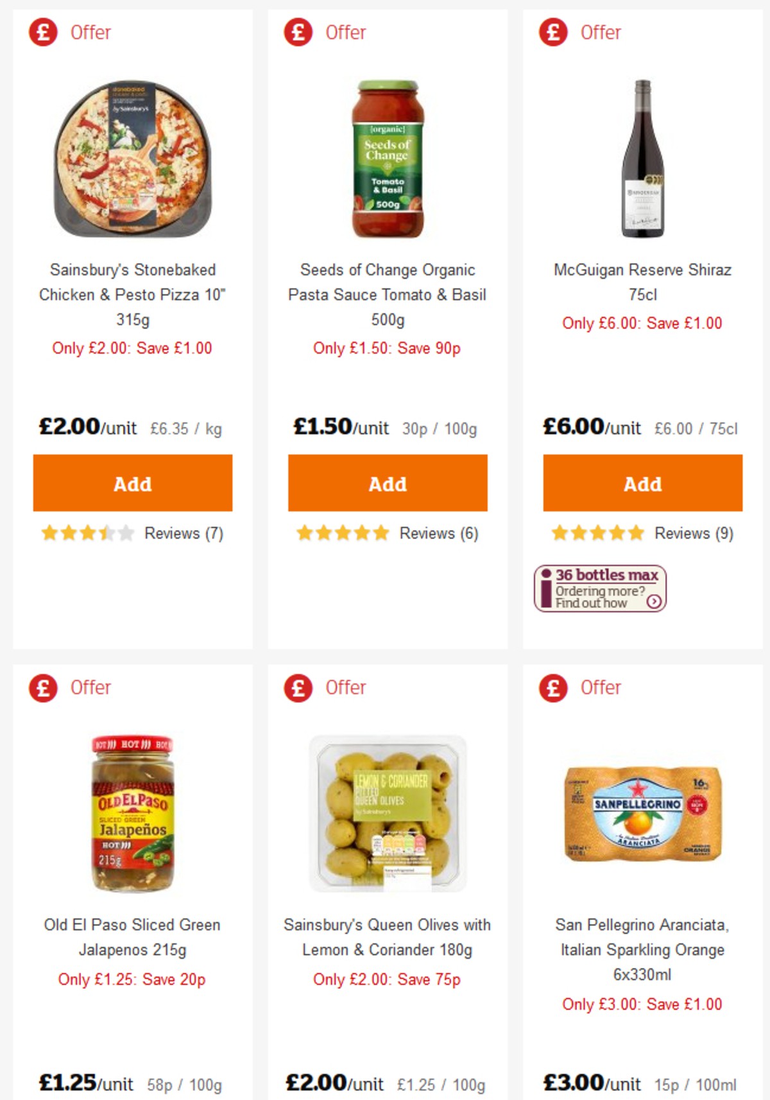Screen dimensions: 770x1100
Task: Click the £ Offer icon above San Pellegrino Aranciata
Action: [552, 687]
